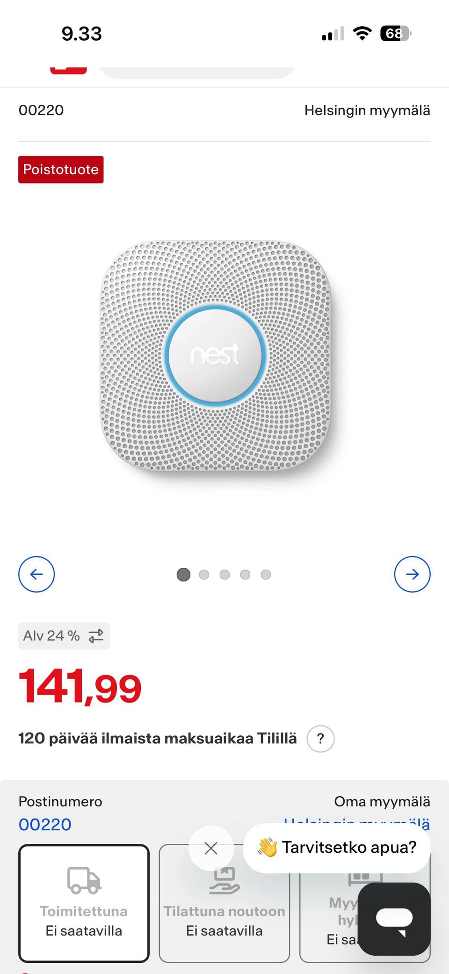Jump to the last product image dot
This screenshot has height=974, width=449.
pyautogui.click(x=266, y=574)
